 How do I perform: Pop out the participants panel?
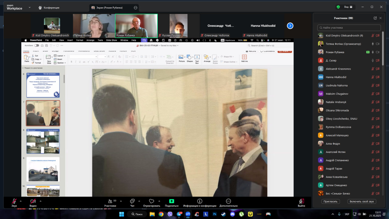pos(375,18)
